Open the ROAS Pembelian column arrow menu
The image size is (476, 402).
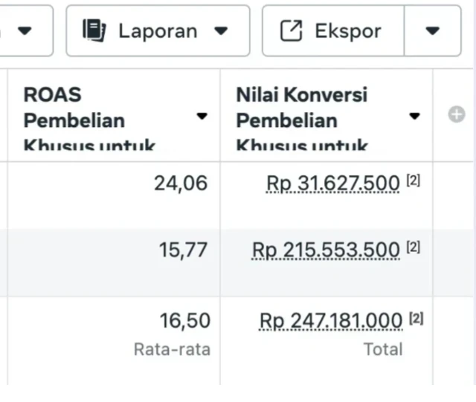coord(202,116)
